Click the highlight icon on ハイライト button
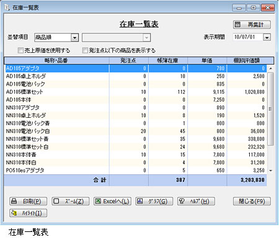 (14, 213)
